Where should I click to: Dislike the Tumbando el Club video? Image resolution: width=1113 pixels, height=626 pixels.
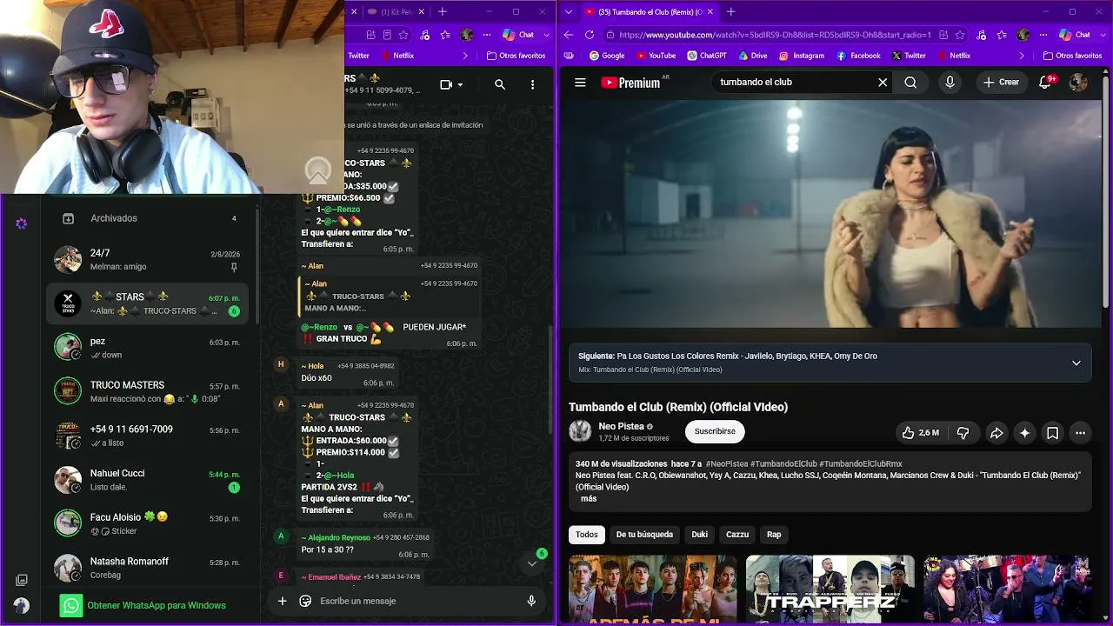(x=963, y=432)
